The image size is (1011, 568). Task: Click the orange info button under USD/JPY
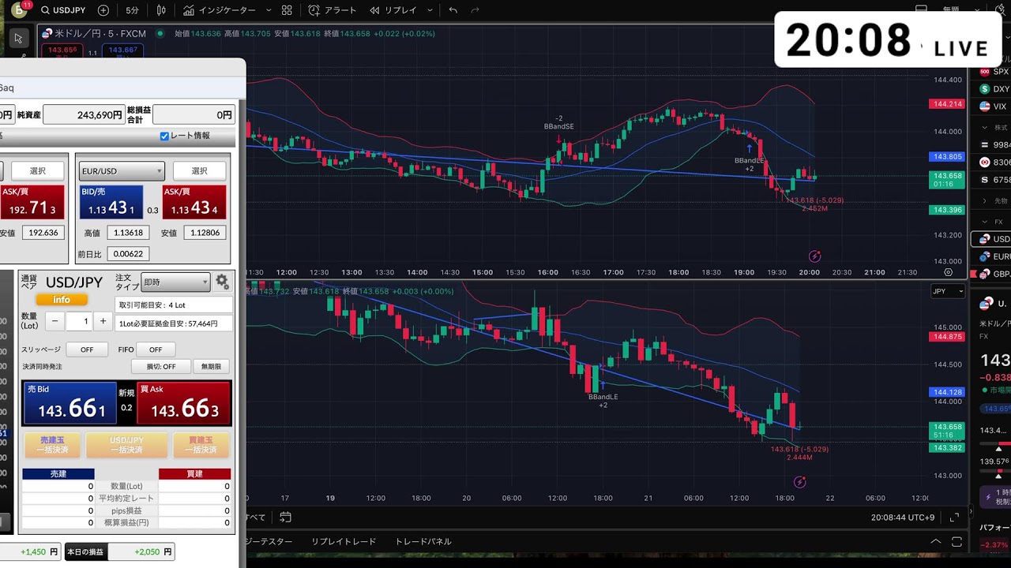pos(62,300)
